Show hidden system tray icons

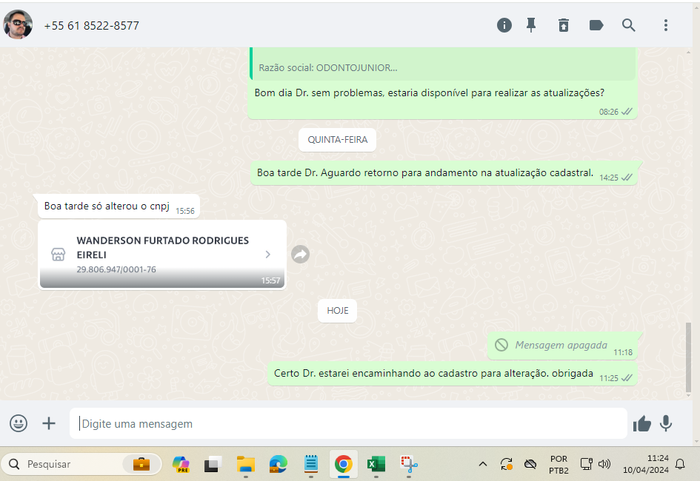(483, 465)
